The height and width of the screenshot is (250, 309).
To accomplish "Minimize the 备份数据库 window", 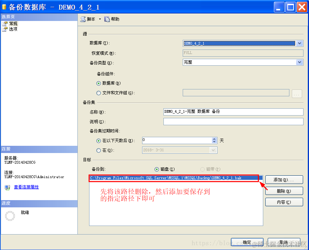I will click(279, 7).
